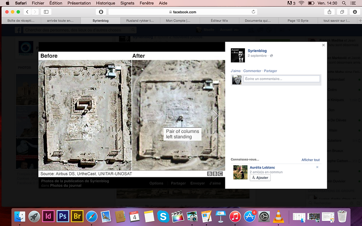Open Options under the photo
The width and height of the screenshot is (362, 226).
[x=156, y=183]
